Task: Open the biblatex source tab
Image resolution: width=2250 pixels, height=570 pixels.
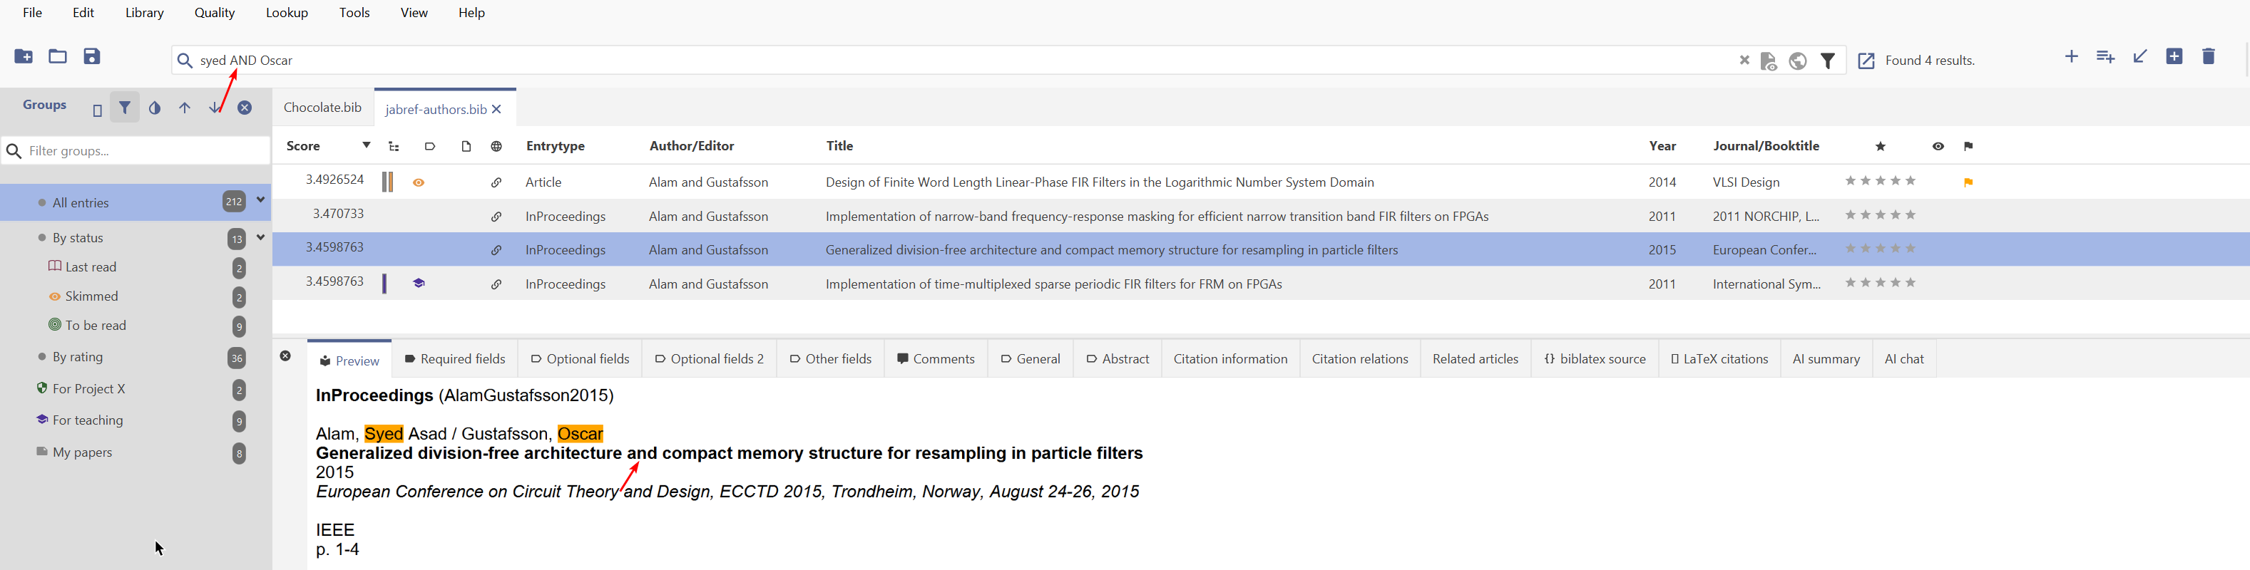Action: click(1594, 359)
